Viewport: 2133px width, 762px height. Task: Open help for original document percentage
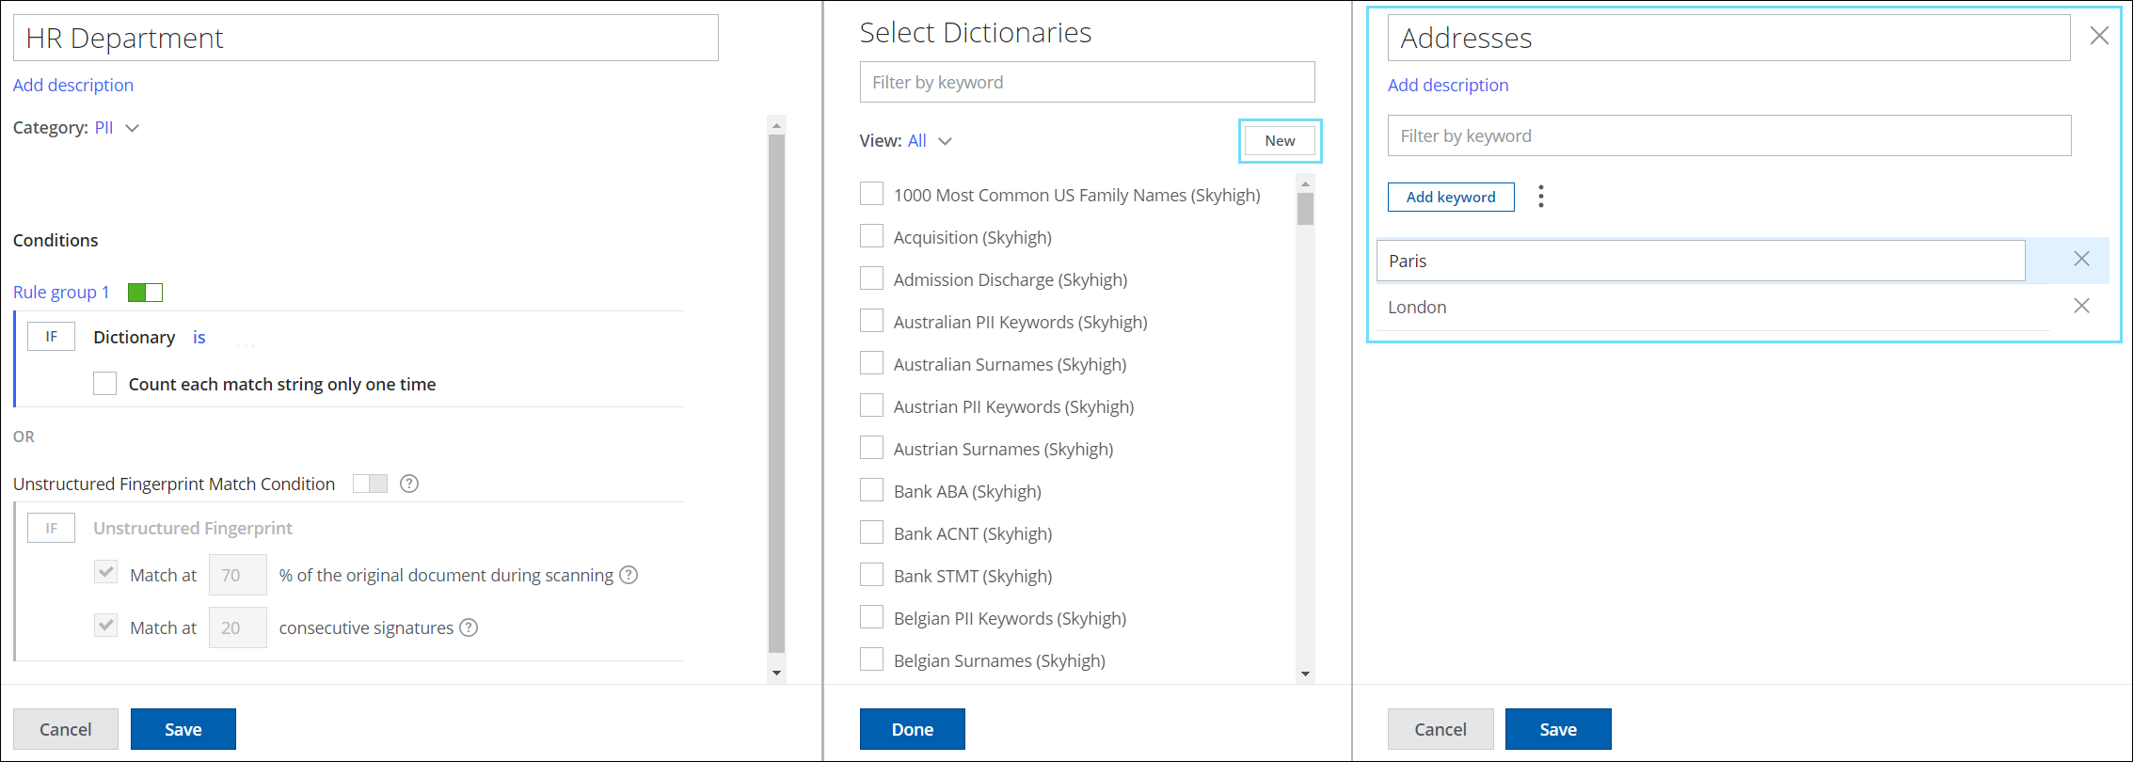(x=629, y=575)
